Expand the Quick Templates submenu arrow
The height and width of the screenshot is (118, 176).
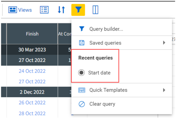(164, 90)
